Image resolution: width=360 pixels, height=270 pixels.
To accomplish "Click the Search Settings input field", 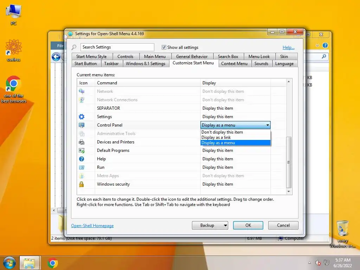I will point(117,47).
